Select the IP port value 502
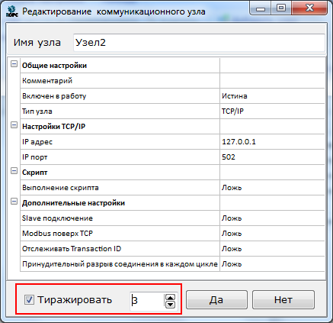Viewport: 333px width, 323px height. [x=272, y=157]
